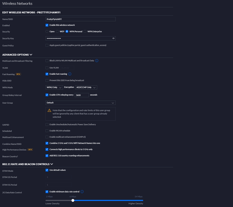The image size is (233, 207).
Task: Click the Security Key password field
Action: tap(80, 38)
